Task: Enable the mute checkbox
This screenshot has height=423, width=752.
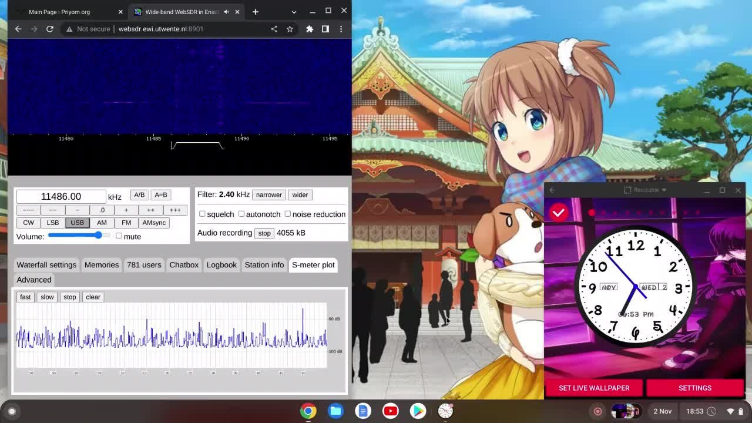Action: tap(119, 236)
